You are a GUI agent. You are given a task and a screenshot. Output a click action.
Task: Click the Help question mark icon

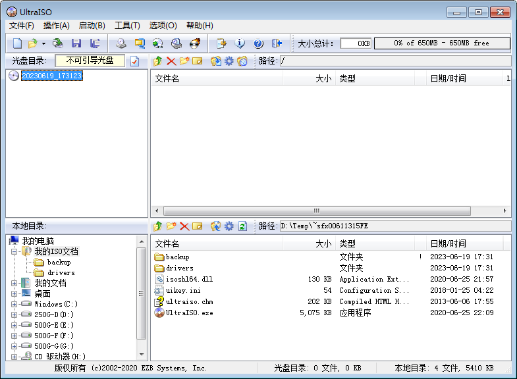coord(258,43)
